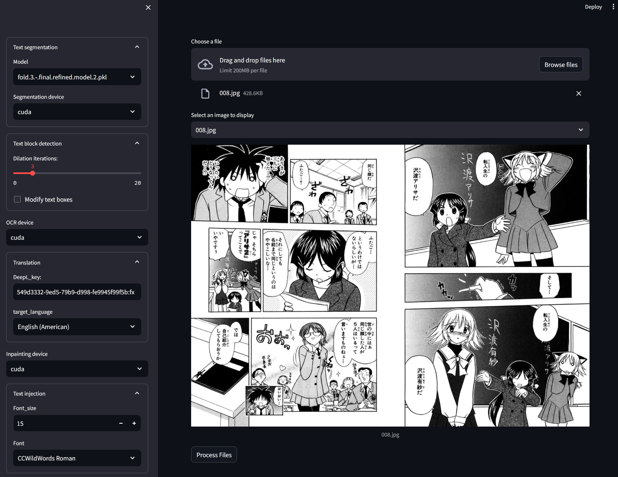Click the 008.jpg uploaded file name
Image resolution: width=618 pixels, height=477 pixels.
point(230,93)
